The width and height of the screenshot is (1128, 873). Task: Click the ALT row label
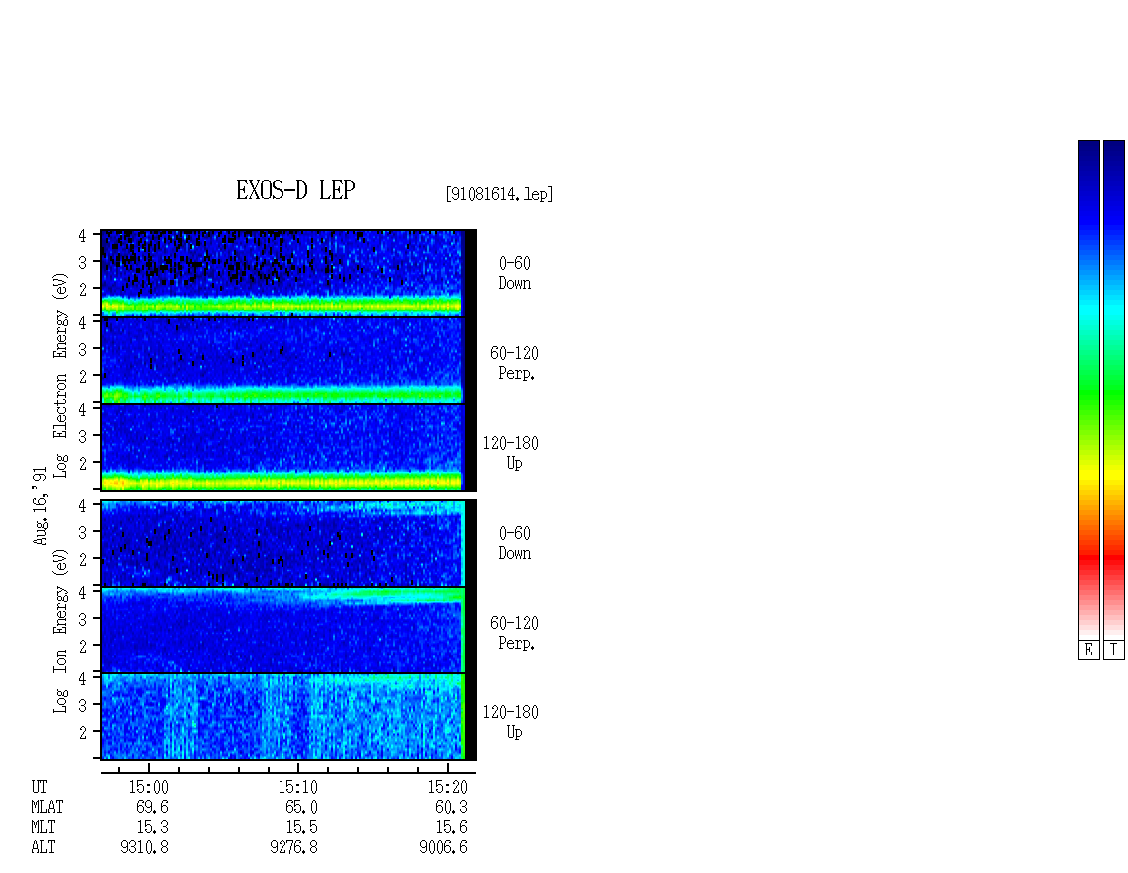tap(43, 848)
